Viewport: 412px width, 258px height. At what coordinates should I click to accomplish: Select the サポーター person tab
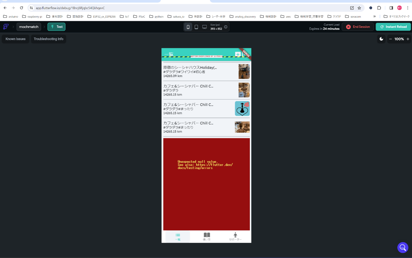(235, 237)
